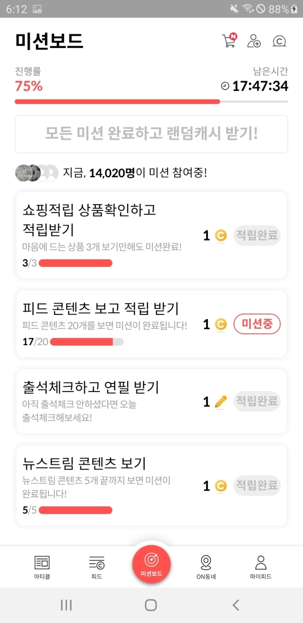Tap the pencil reward icon
This screenshot has height=623, width=303.
(x=220, y=402)
